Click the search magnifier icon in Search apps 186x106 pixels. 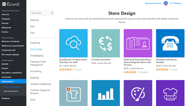tap(52, 13)
